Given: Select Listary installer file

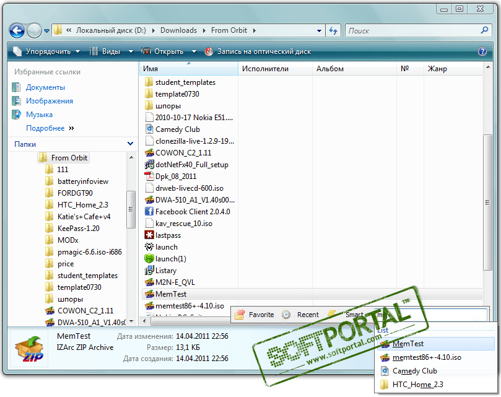Looking at the screenshot, I should (166, 271).
